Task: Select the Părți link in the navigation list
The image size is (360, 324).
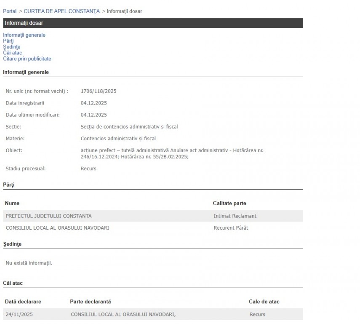Action: (x=8, y=41)
